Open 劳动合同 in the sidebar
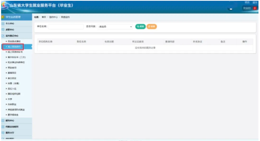 (x=12, y=68)
